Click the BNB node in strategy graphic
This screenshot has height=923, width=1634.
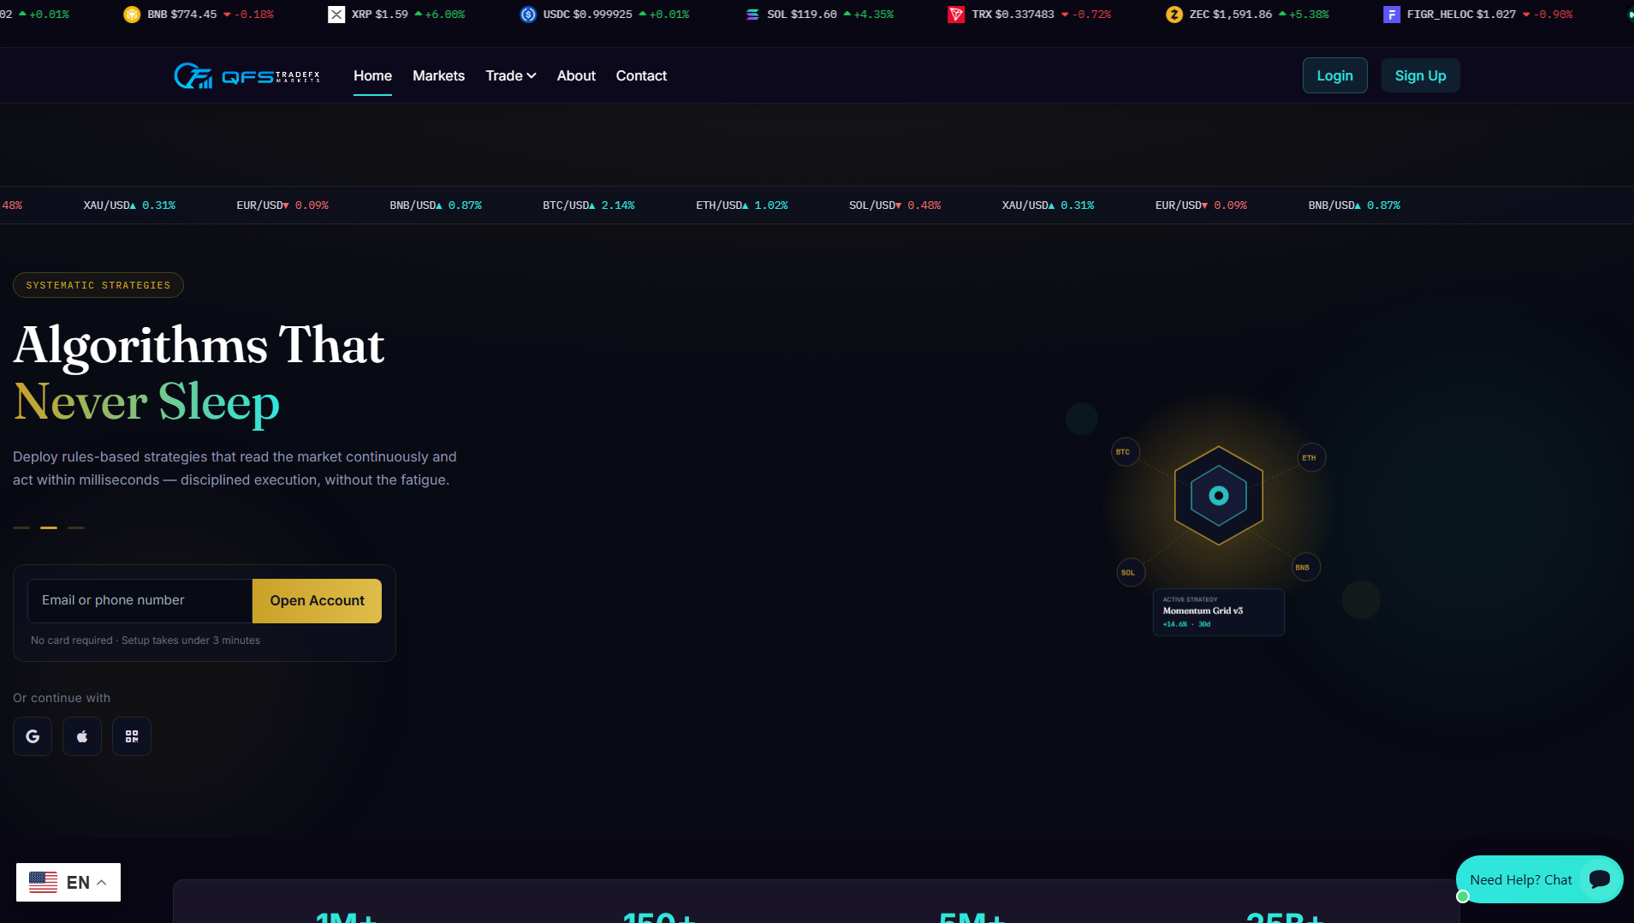tap(1305, 567)
